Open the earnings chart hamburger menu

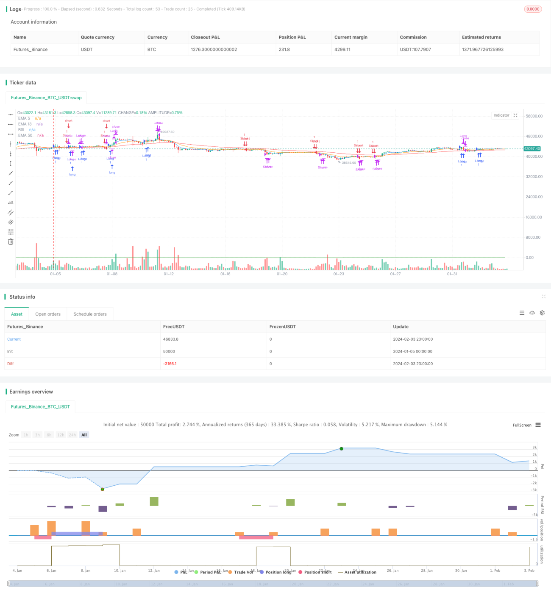point(538,425)
